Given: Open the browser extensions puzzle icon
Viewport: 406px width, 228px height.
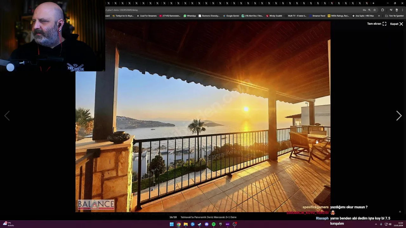Looking at the screenshot, I should pos(383,10).
